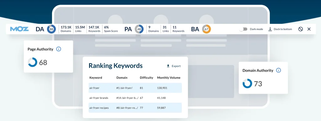Click the Export label in Ranking Keywords
321x121 pixels.
tap(176, 66)
